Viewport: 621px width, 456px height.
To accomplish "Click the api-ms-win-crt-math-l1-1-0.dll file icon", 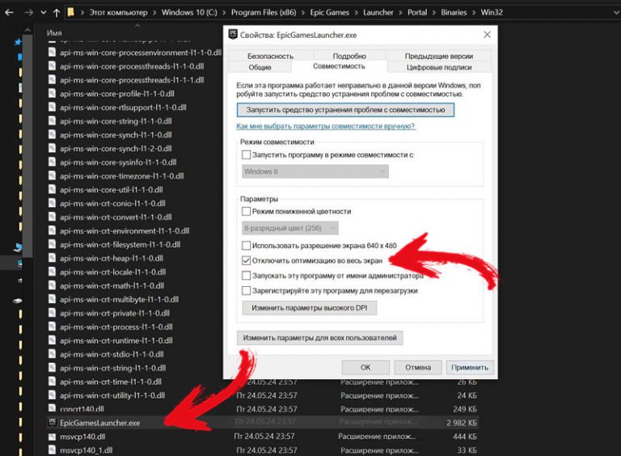I will (x=53, y=285).
